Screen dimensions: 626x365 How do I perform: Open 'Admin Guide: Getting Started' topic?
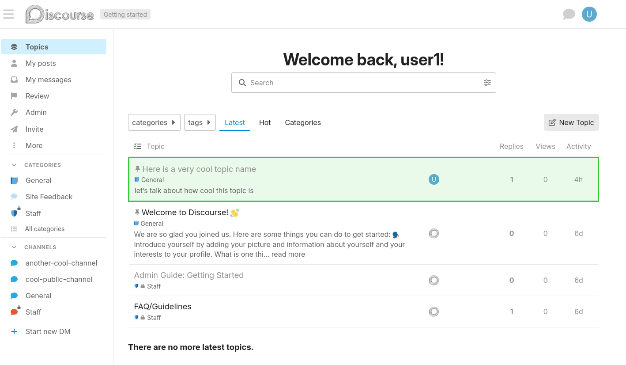tap(189, 275)
